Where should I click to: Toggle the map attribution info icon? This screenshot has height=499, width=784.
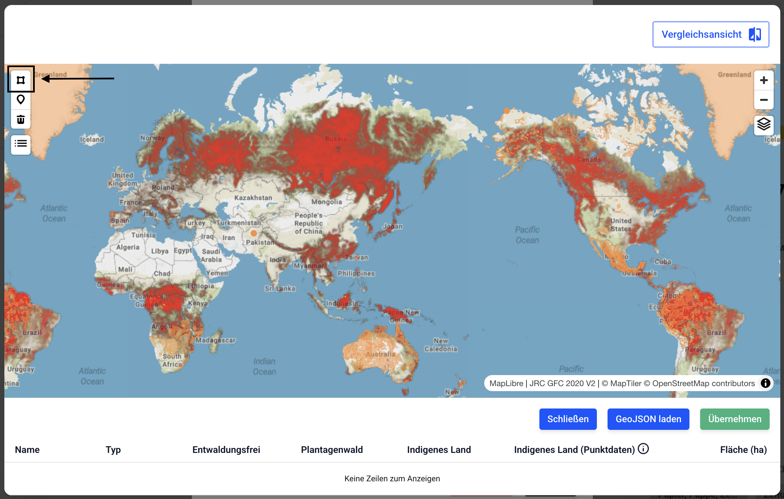tap(765, 383)
